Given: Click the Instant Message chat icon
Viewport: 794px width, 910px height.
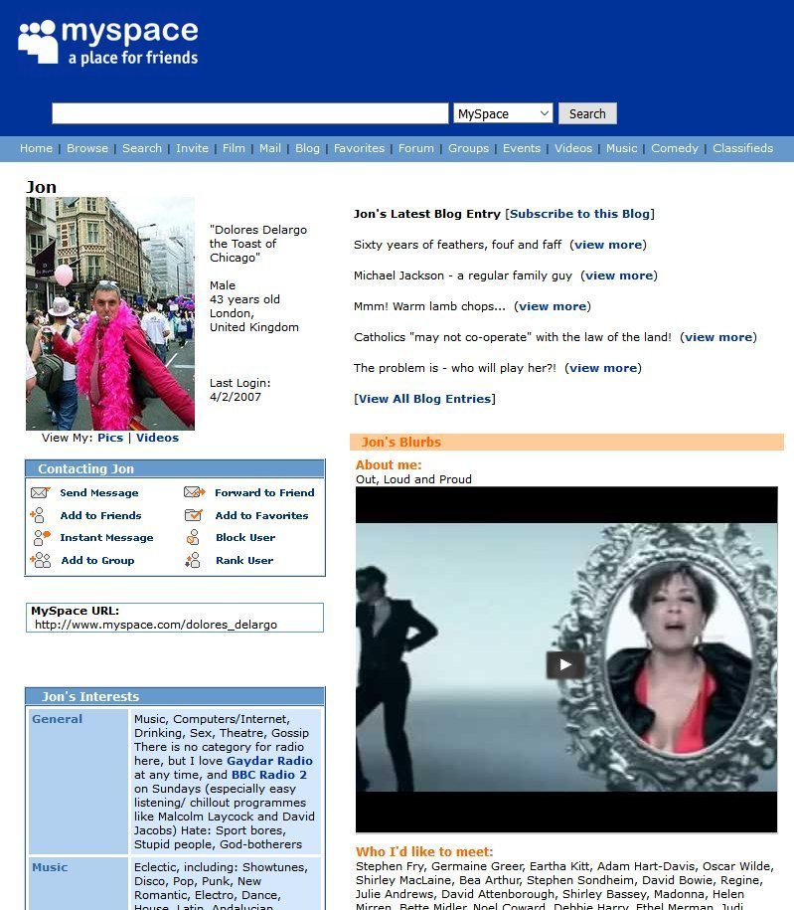Looking at the screenshot, I should (x=41, y=537).
